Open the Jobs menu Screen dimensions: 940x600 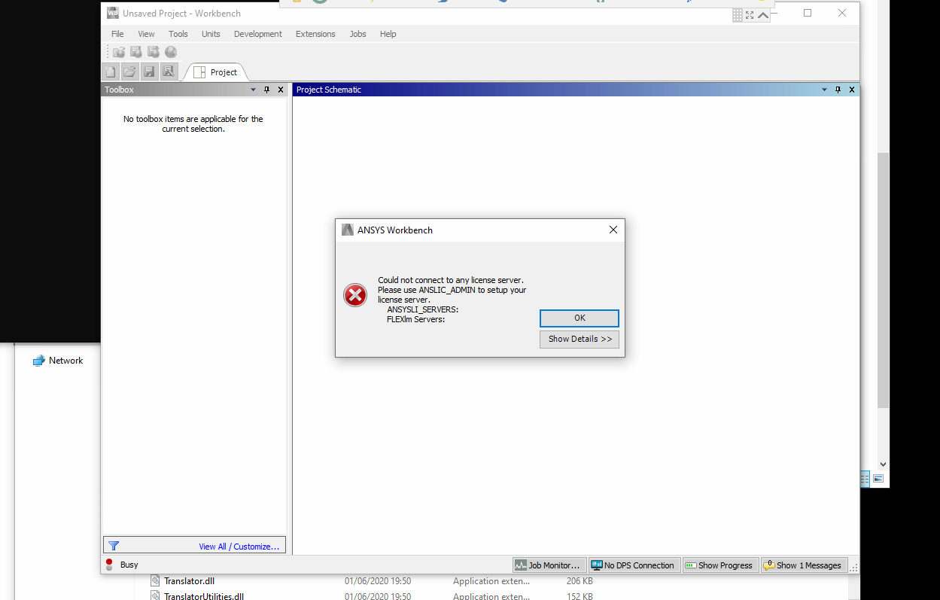(x=357, y=34)
